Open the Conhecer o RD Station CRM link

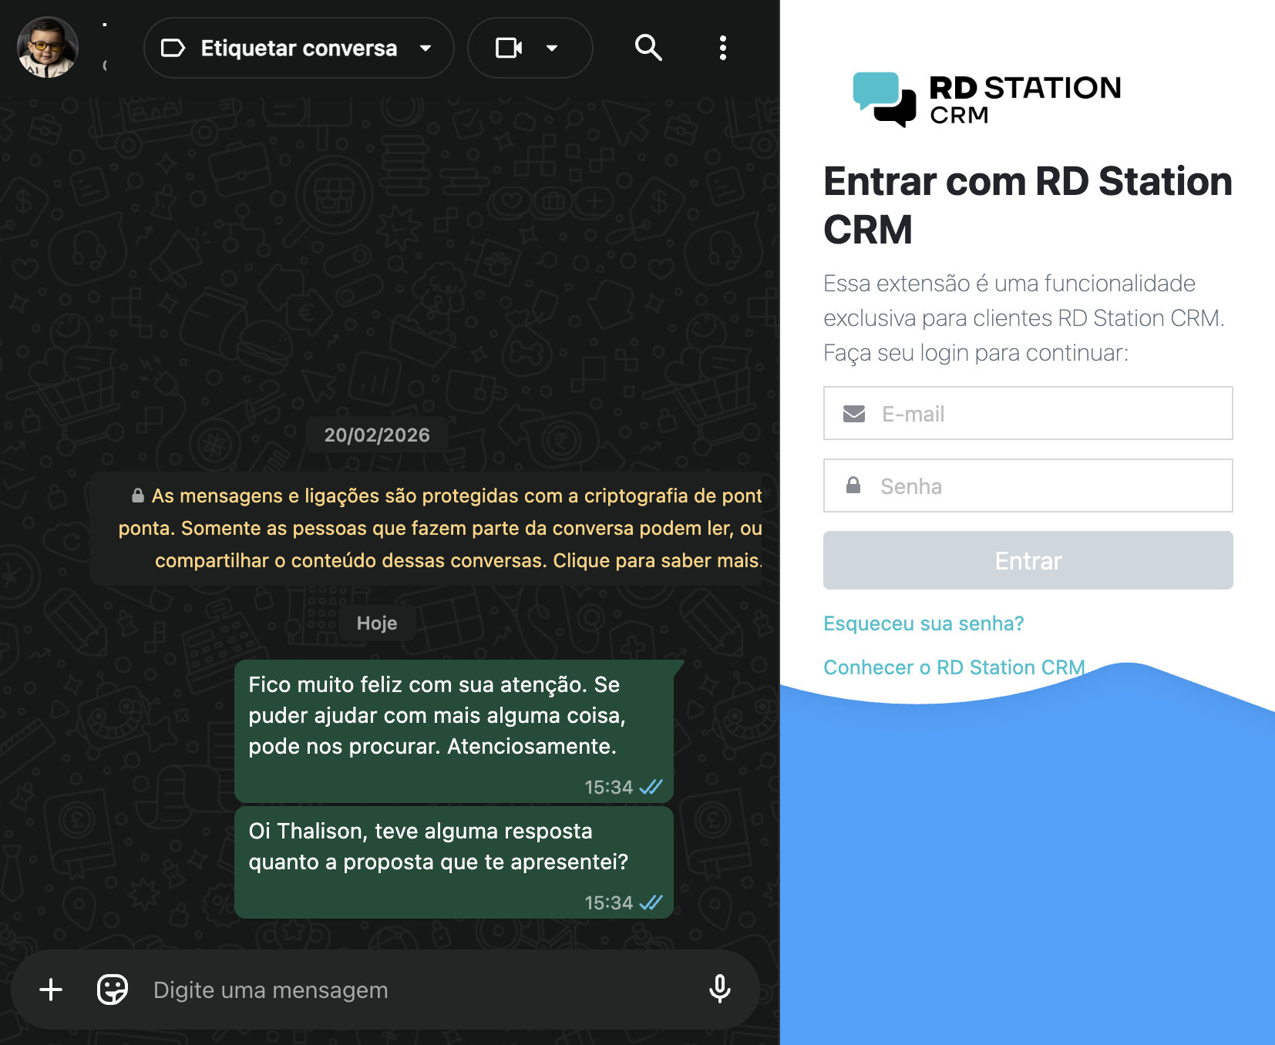tap(954, 667)
